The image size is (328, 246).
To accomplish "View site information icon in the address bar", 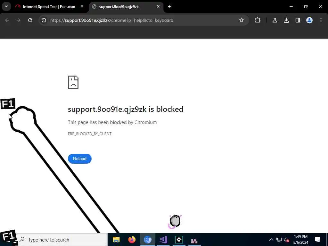I will click(44, 20).
